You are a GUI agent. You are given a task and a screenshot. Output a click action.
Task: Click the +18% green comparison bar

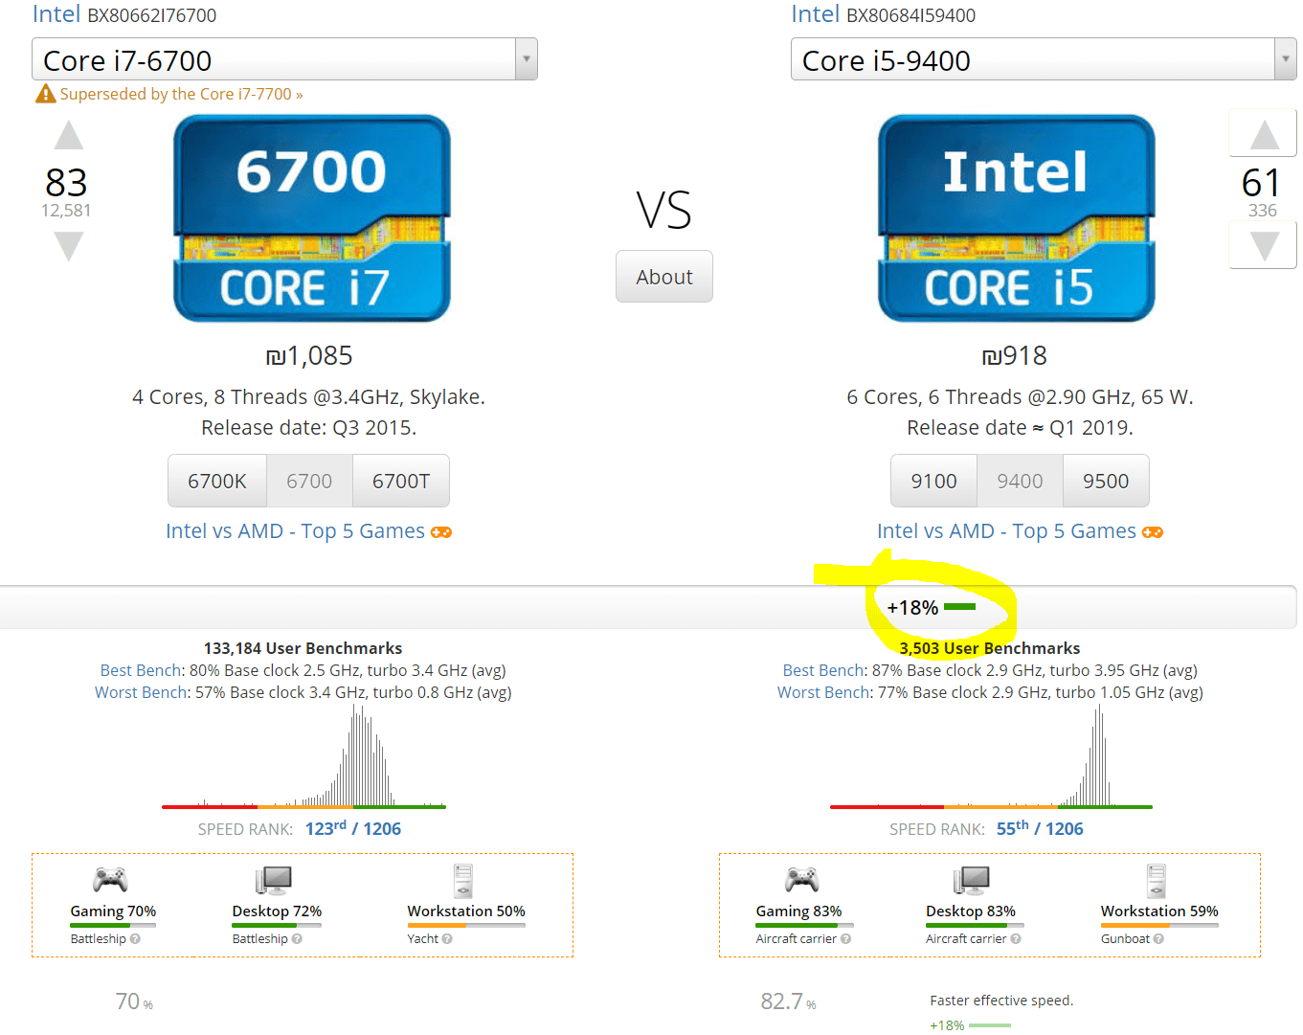(x=959, y=607)
